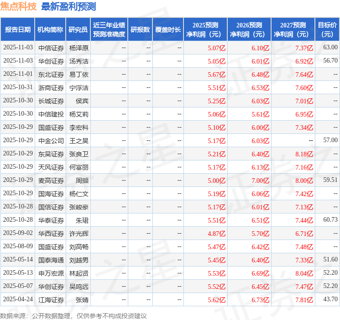
Task: Select the 机构简称 column header
Action: [x=50, y=30]
